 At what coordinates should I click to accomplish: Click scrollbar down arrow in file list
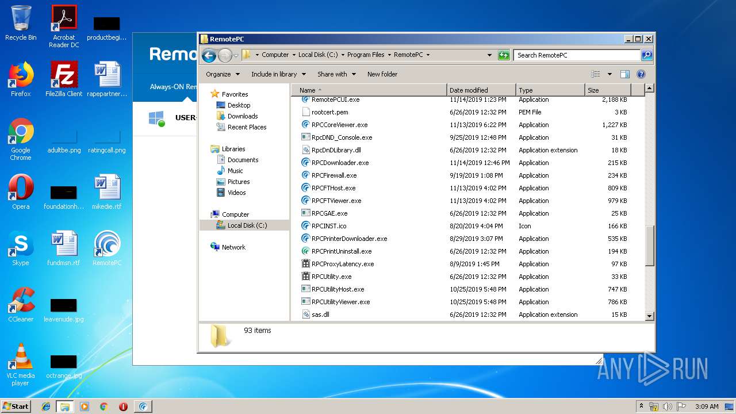(x=650, y=316)
